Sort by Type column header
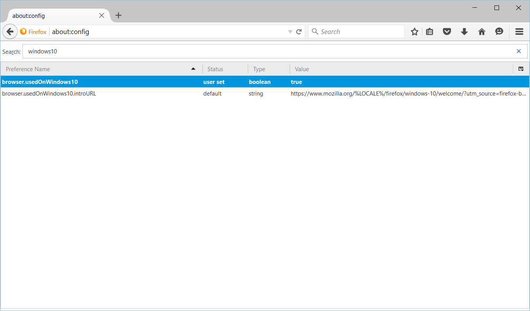The image size is (530, 311). tap(269, 69)
